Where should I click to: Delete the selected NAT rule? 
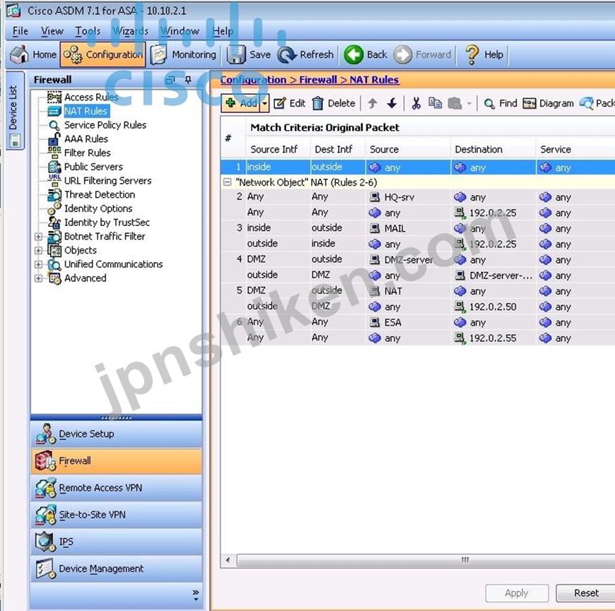click(334, 103)
